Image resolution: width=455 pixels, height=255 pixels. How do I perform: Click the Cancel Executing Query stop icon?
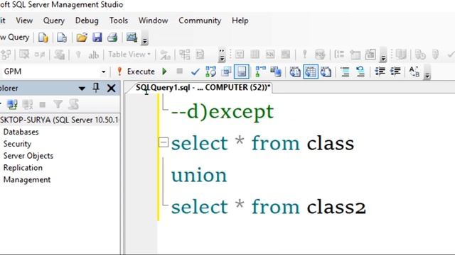point(180,71)
